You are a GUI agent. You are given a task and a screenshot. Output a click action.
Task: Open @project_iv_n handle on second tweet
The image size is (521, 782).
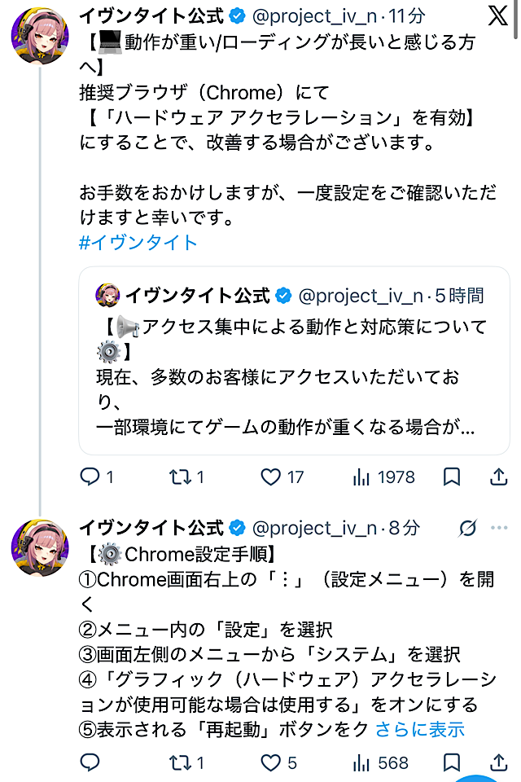pos(314,528)
